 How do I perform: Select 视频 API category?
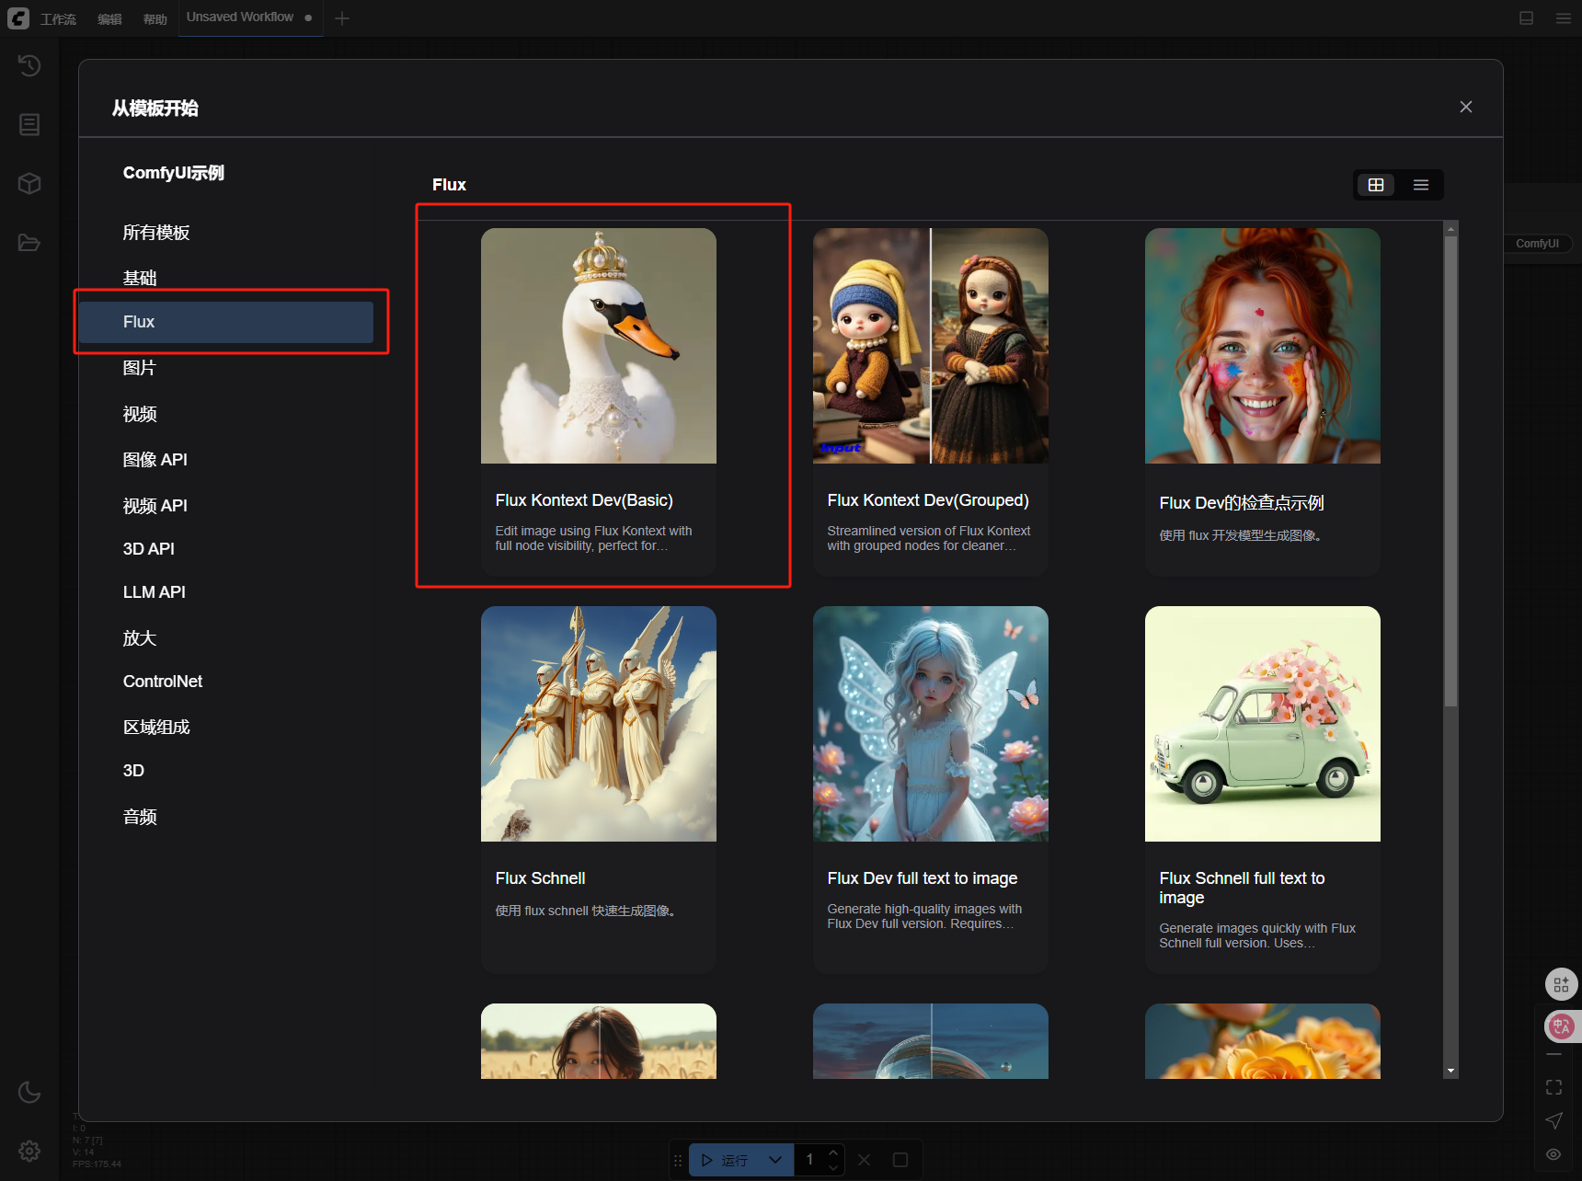pyautogui.click(x=225, y=505)
